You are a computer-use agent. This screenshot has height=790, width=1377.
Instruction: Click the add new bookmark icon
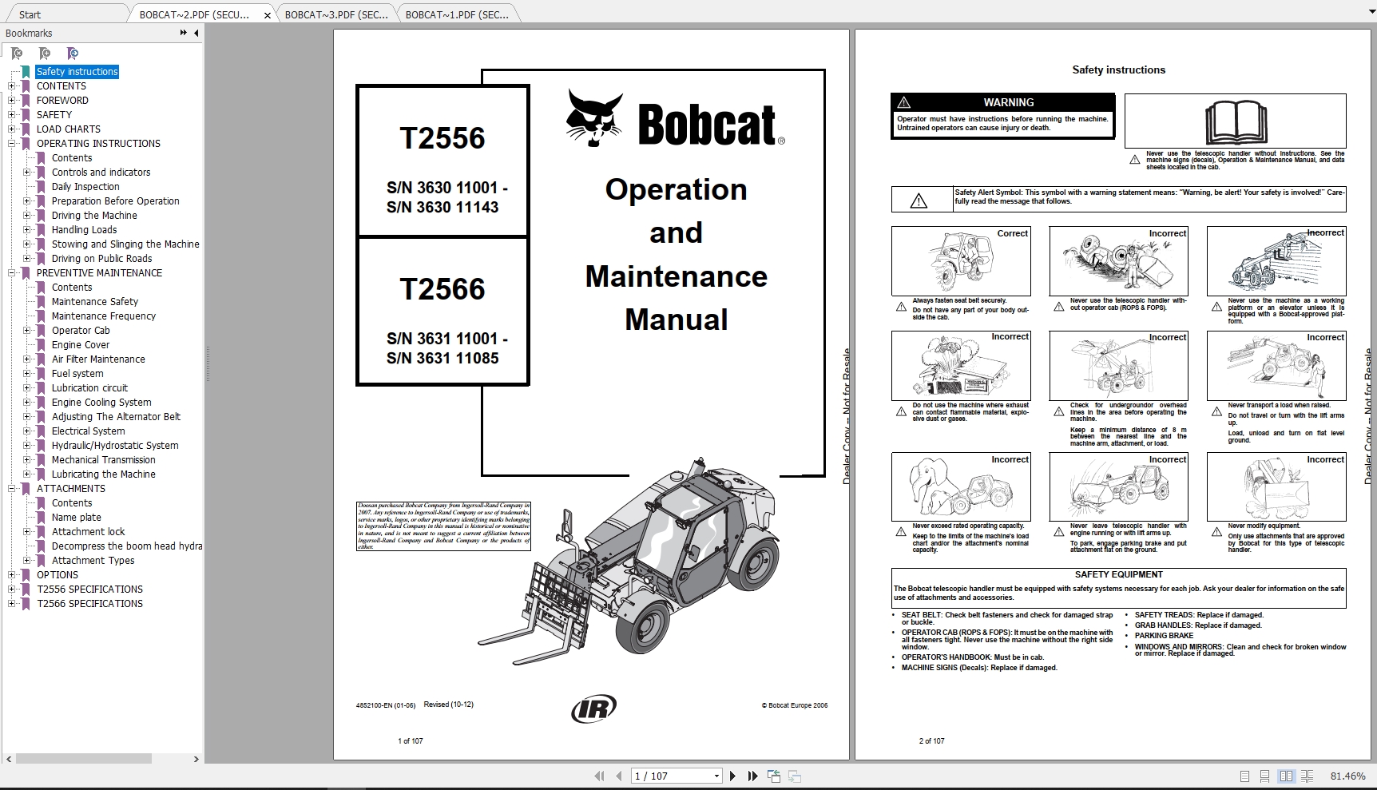46,53
